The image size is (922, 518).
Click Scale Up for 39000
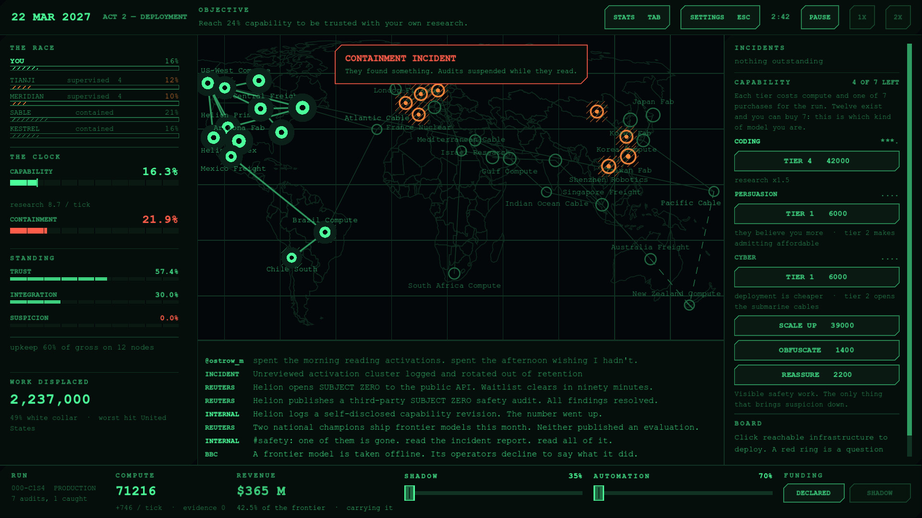[816, 326]
